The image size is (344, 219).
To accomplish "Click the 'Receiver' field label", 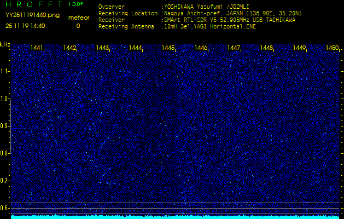I will tap(112, 20).
